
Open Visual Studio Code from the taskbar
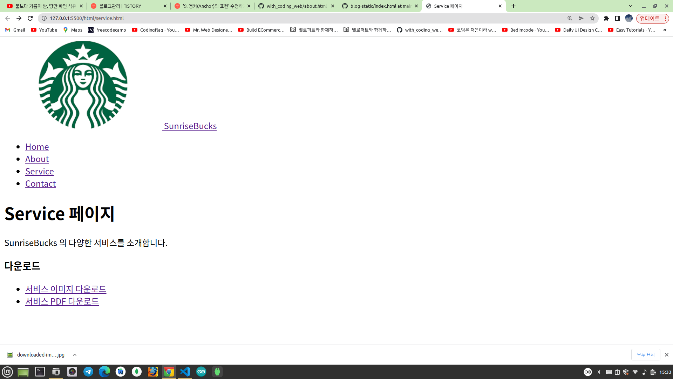[x=185, y=372]
